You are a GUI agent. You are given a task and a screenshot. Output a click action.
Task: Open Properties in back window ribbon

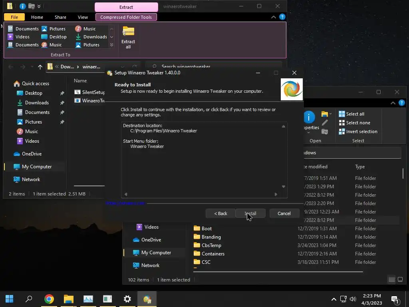[310, 122]
